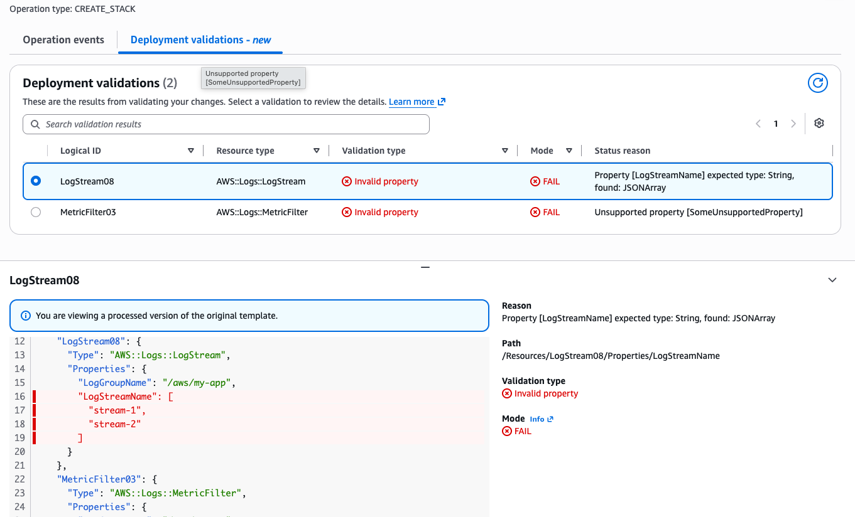Click Operation type: CREATE_STACK text

(72, 9)
